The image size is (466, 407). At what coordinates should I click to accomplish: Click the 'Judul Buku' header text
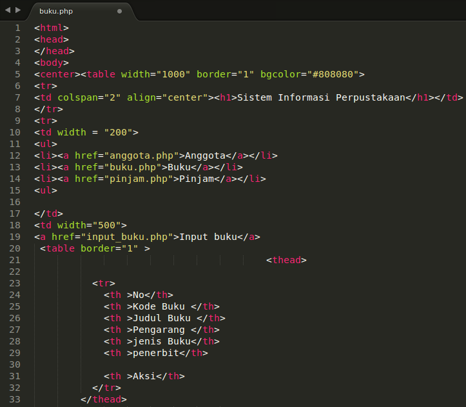click(x=162, y=318)
